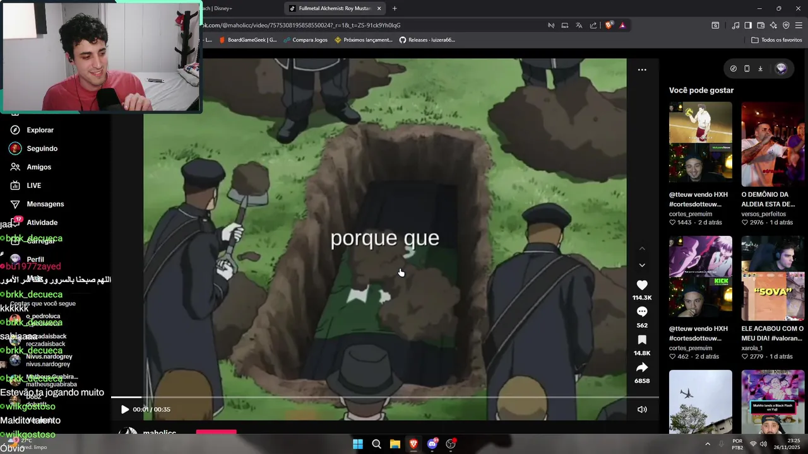Open versos_perfeitos author link

(x=764, y=214)
